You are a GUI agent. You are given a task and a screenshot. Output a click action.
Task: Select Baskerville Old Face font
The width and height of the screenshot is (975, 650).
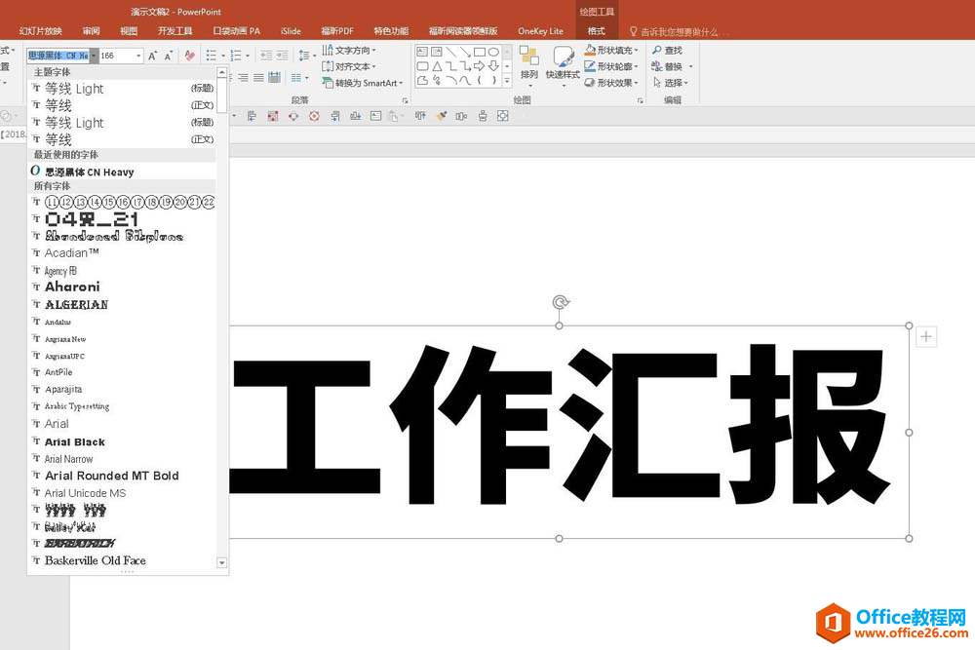[x=95, y=560]
